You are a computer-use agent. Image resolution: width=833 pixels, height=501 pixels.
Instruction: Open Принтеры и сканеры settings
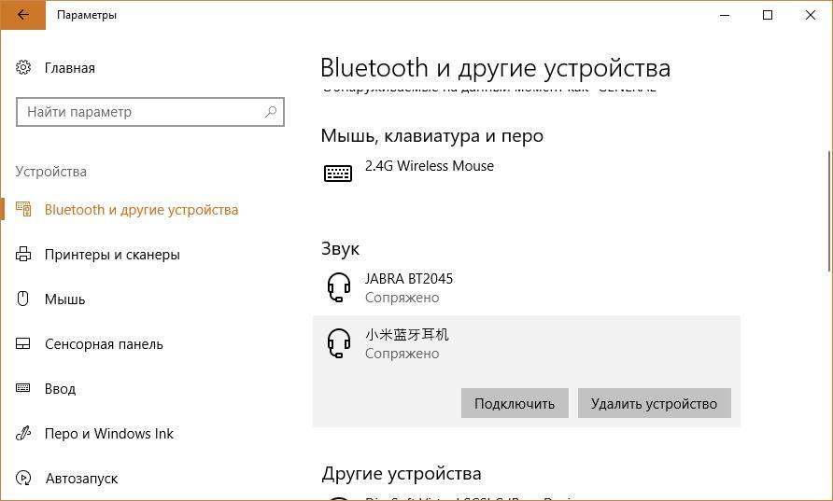coord(112,255)
